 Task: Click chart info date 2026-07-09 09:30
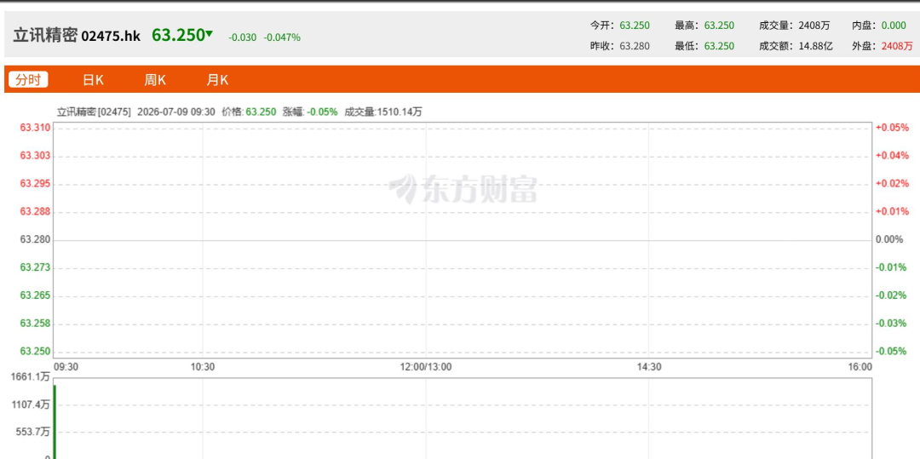point(176,112)
